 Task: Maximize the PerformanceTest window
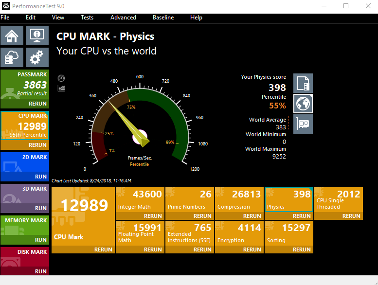click(x=346, y=6)
